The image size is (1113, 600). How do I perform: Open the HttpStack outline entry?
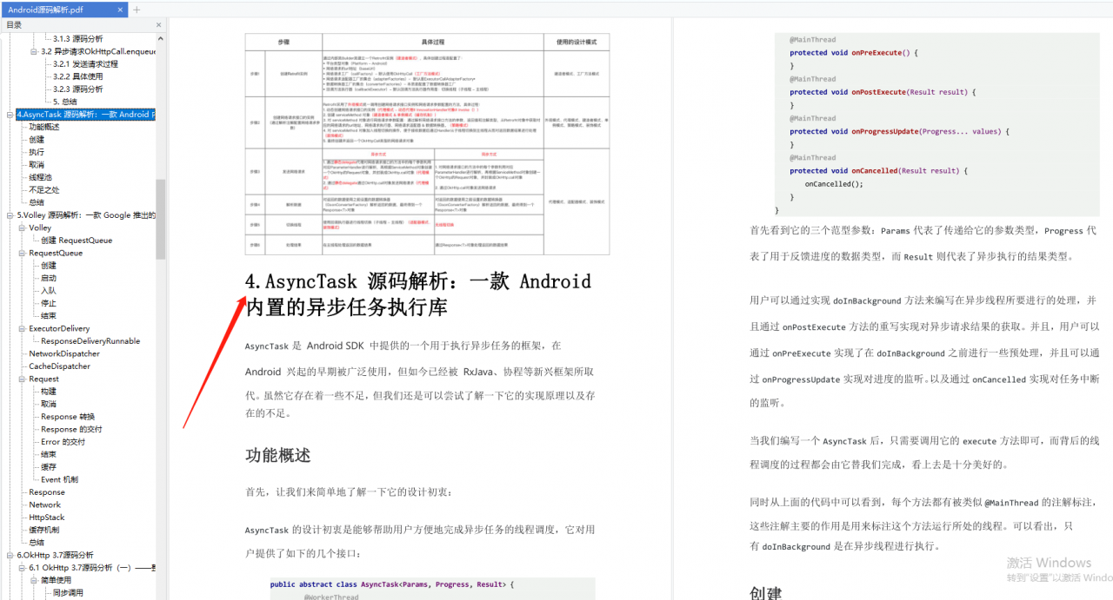pyautogui.click(x=47, y=518)
